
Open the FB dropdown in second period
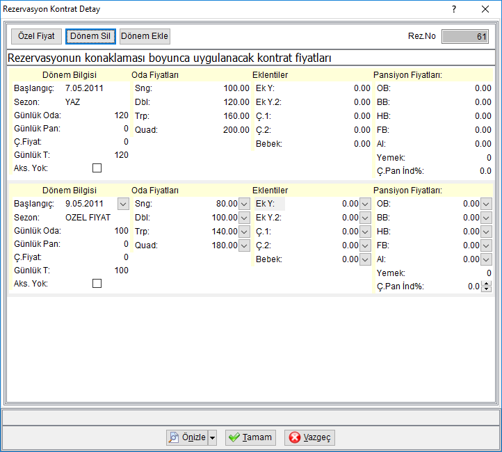[x=486, y=245]
